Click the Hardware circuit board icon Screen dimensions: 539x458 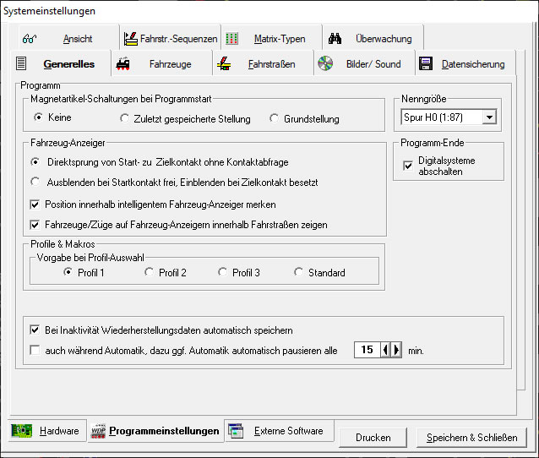23,431
